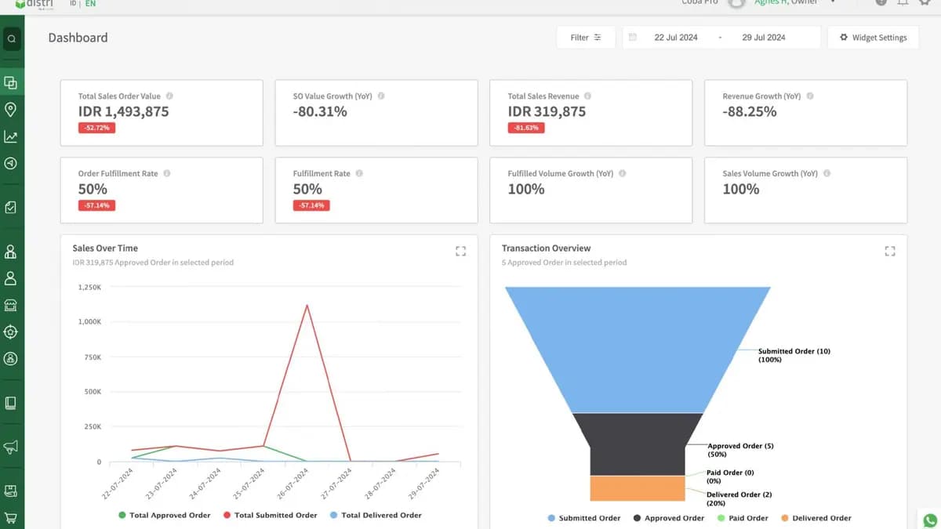Click info icon beside Total Sales Revenue
This screenshot has height=529, width=941.
coord(587,96)
